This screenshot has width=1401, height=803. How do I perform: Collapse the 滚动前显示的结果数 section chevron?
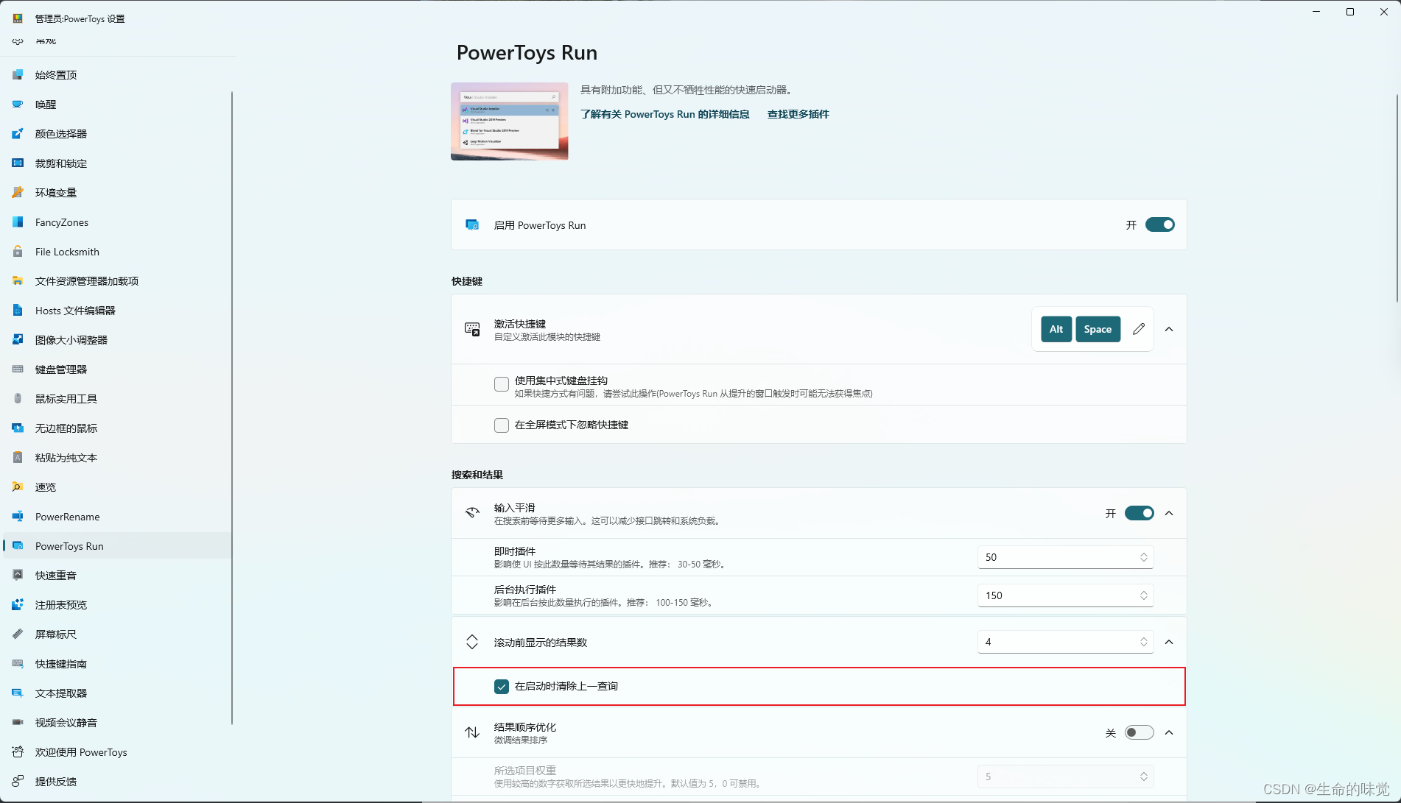1169,642
